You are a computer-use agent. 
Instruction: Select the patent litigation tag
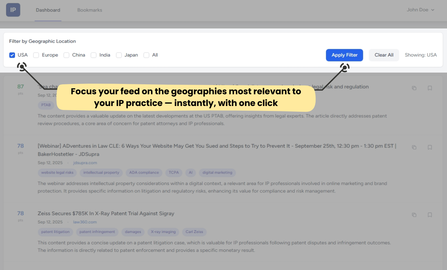pos(55,232)
